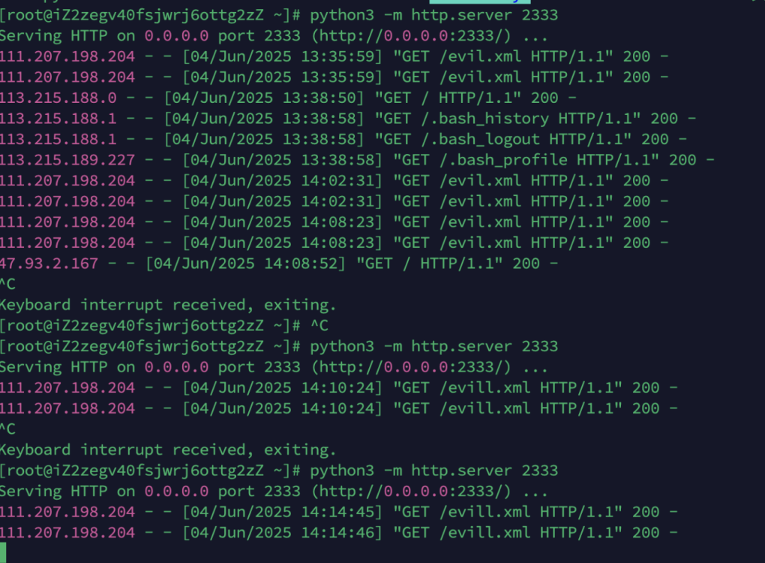The image size is (765, 563).
Task: Click the 113.215.188.0 IP address
Action: (x=58, y=98)
